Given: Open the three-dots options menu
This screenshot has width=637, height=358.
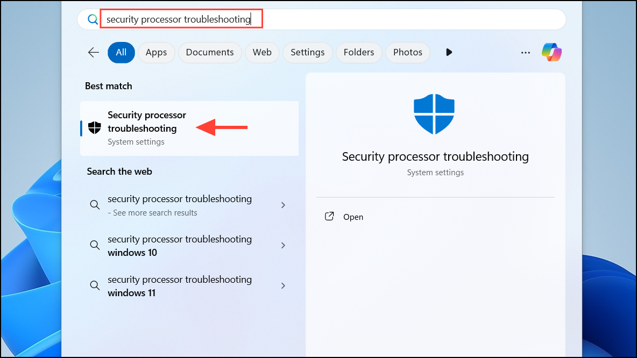Looking at the screenshot, I should coord(525,53).
